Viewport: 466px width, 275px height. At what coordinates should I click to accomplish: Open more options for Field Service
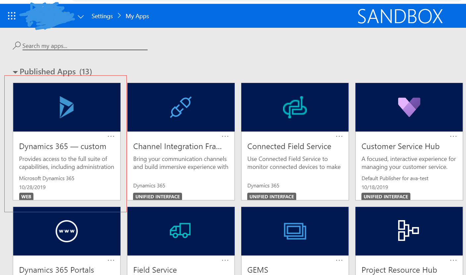pyautogui.click(x=225, y=260)
